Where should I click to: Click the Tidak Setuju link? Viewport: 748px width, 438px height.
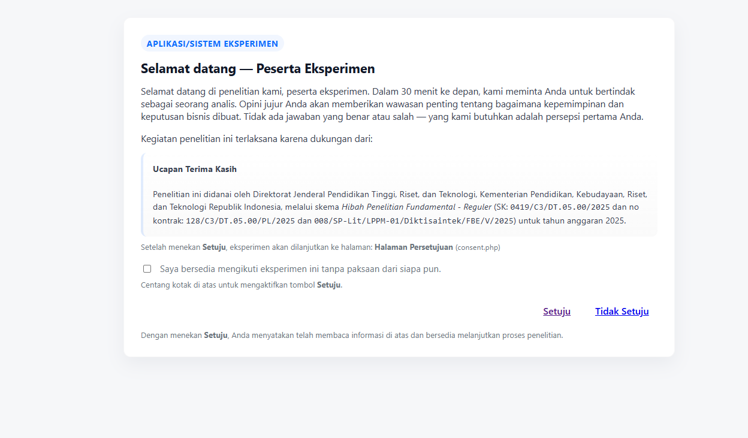pos(622,312)
